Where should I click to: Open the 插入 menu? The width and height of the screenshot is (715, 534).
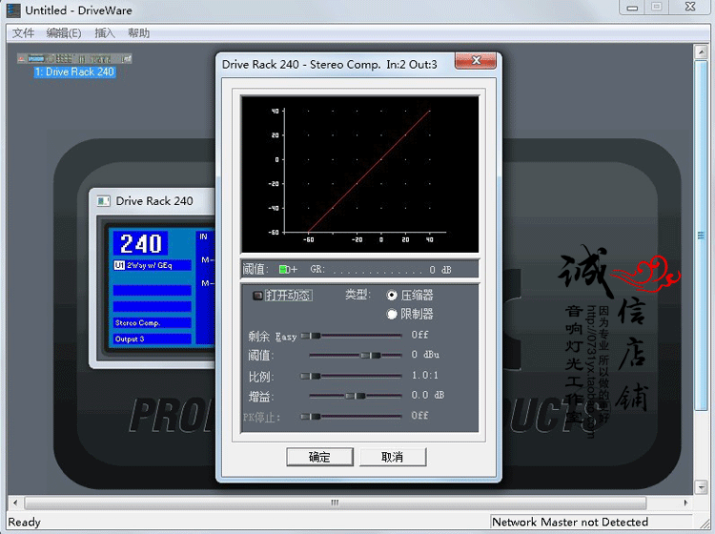pyautogui.click(x=105, y=32)
